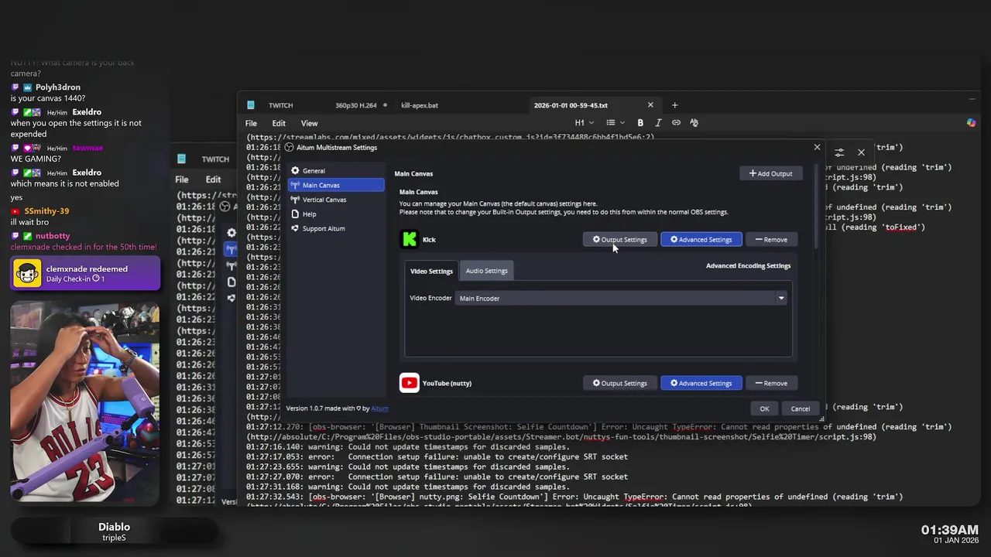Expand the Video Encoder dropdown

tap(781, 298)
